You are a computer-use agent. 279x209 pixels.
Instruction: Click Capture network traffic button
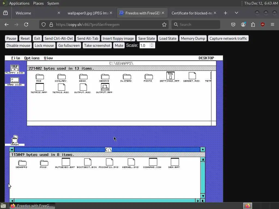coord(228,38)
